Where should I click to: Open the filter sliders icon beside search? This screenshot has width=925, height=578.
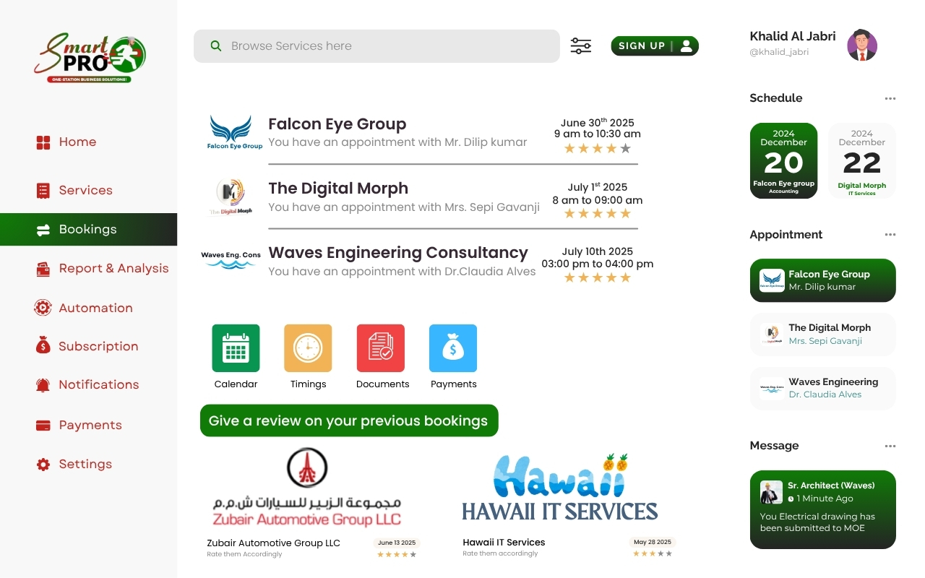[x=581, y=46]
